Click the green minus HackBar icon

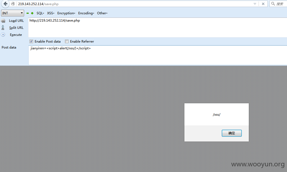point(28,13)
